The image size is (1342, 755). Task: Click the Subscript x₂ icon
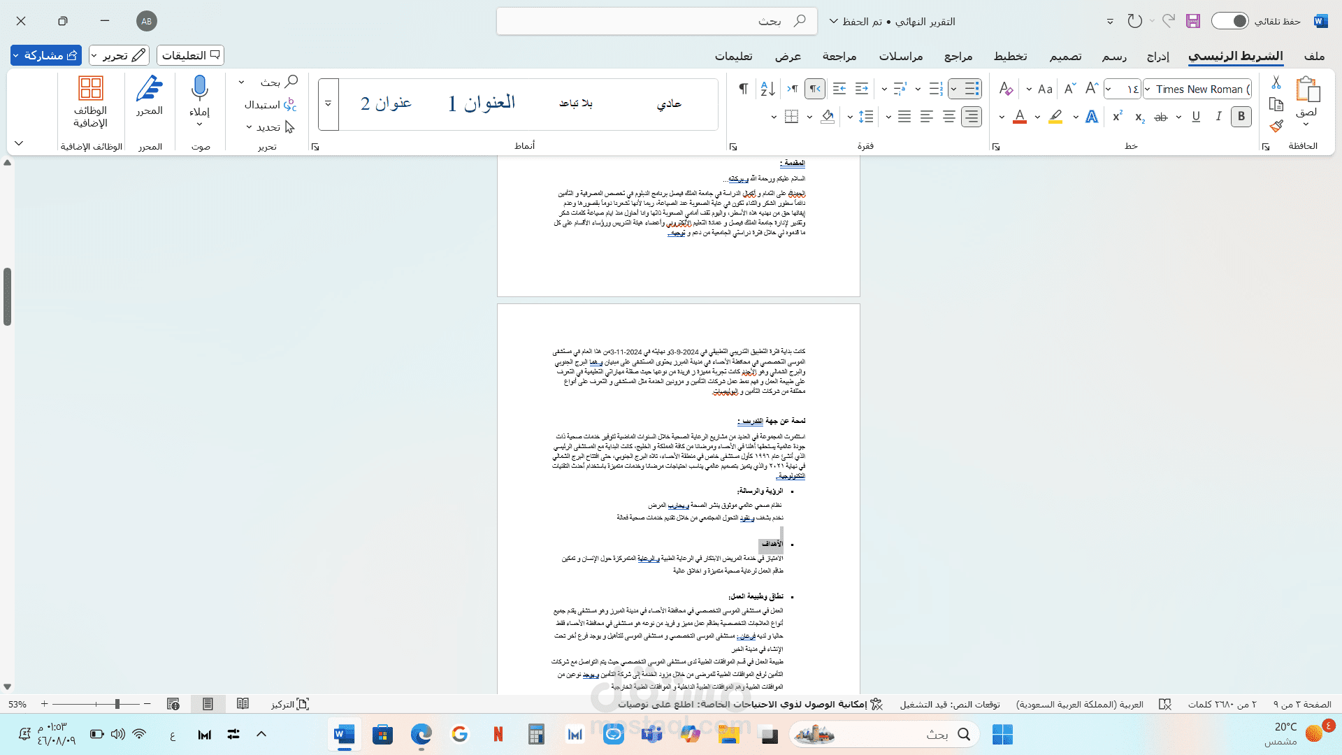1139,117
